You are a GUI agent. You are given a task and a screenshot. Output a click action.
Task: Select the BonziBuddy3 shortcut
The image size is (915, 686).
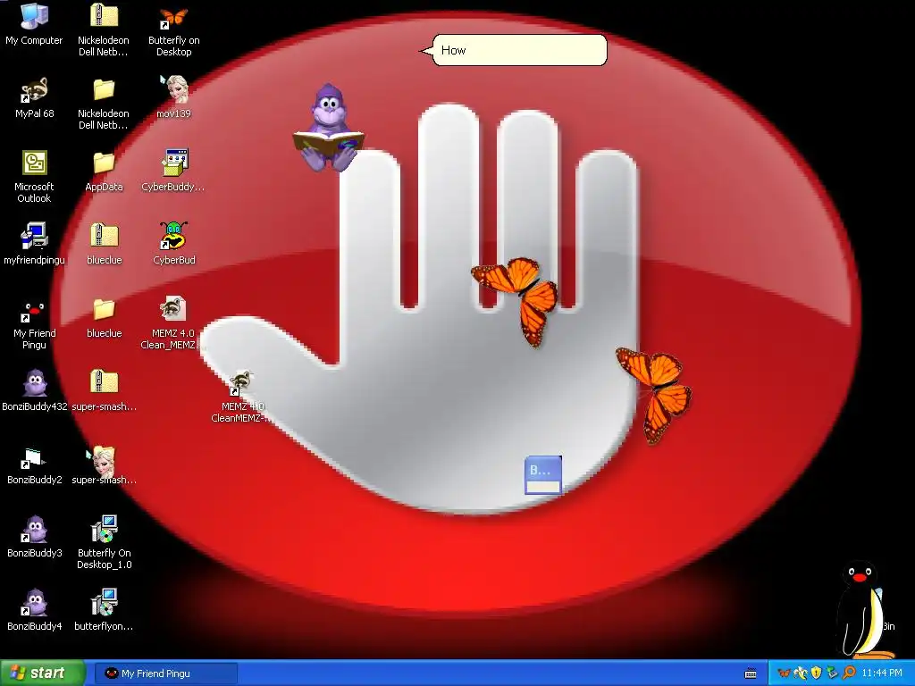tap(34, 537)
